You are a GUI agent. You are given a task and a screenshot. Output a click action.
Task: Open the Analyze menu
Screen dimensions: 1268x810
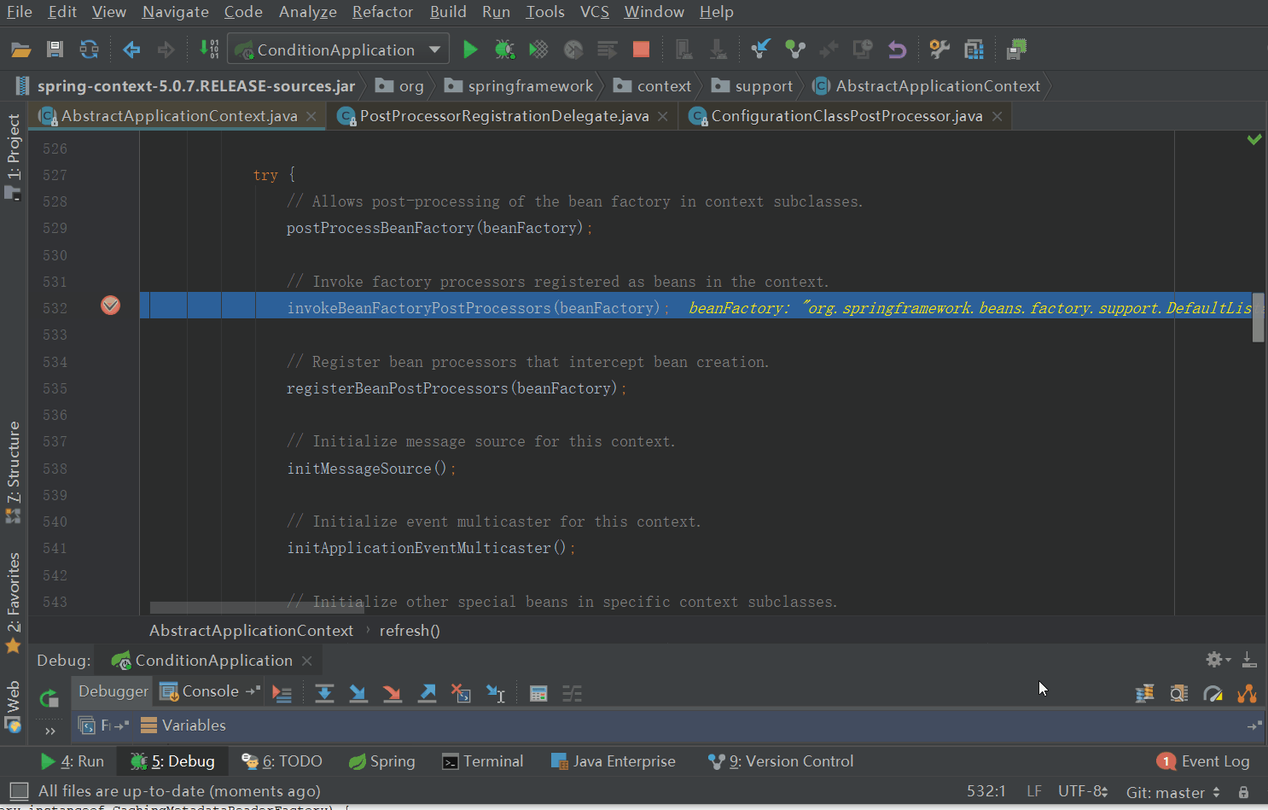click(x=307, y=12)
